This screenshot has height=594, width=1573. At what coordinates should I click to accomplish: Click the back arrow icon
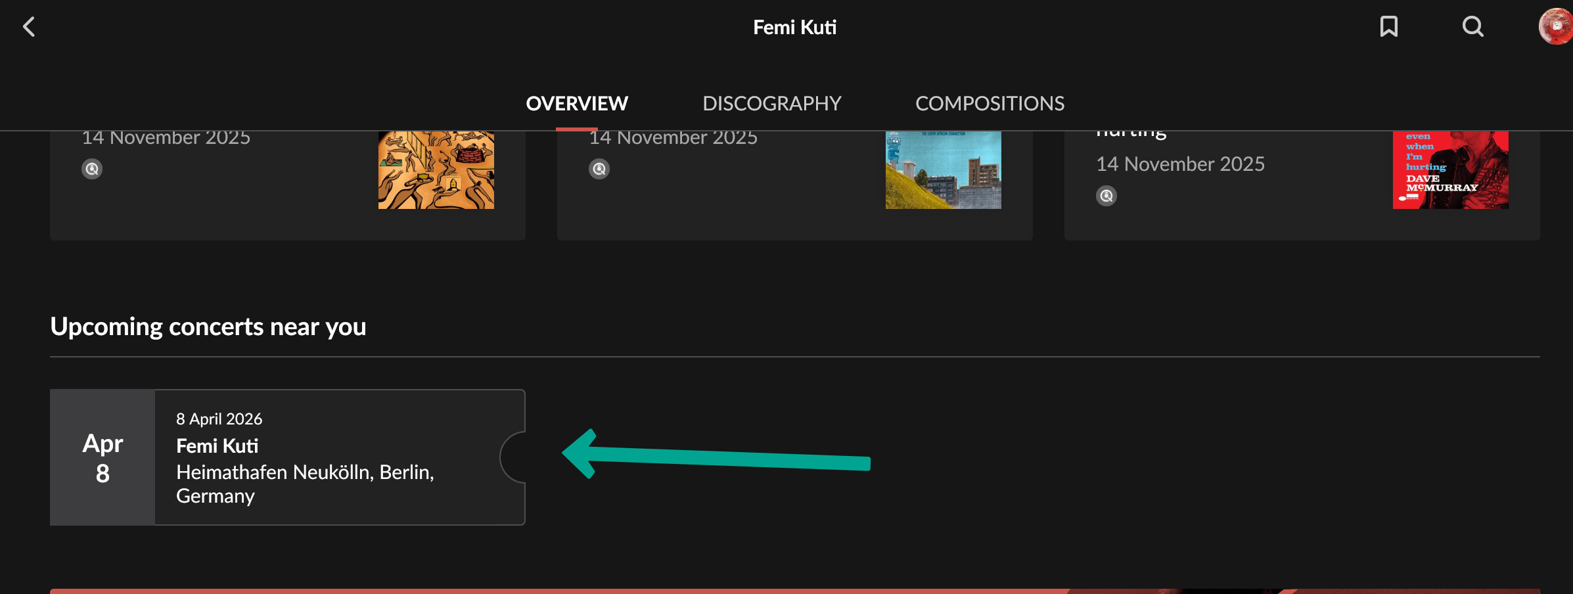[x=29, y=27]
